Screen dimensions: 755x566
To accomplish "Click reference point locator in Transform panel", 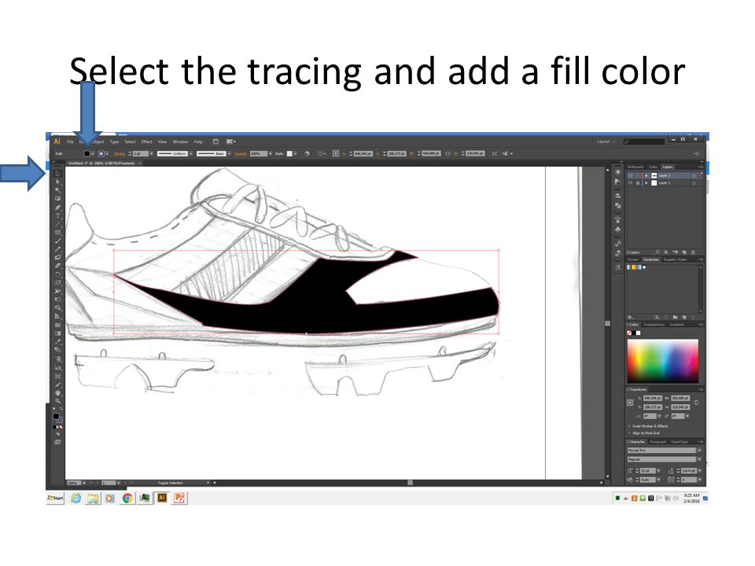I will pos(630,402).
